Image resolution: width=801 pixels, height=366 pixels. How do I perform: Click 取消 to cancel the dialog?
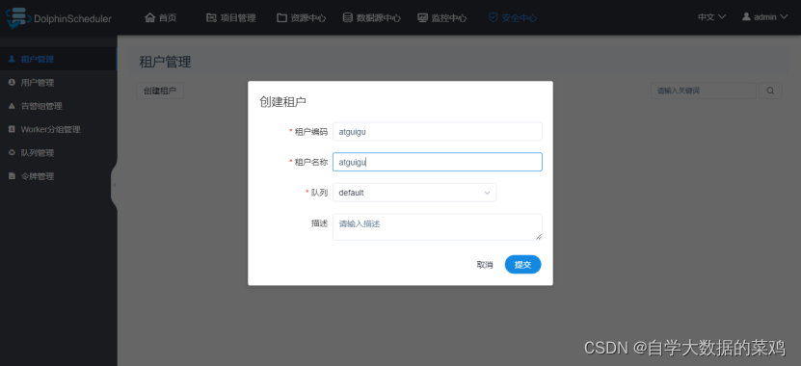485,265
